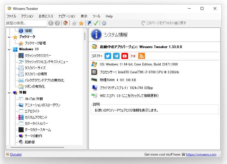Go to the Home page icon

(65, 23)
